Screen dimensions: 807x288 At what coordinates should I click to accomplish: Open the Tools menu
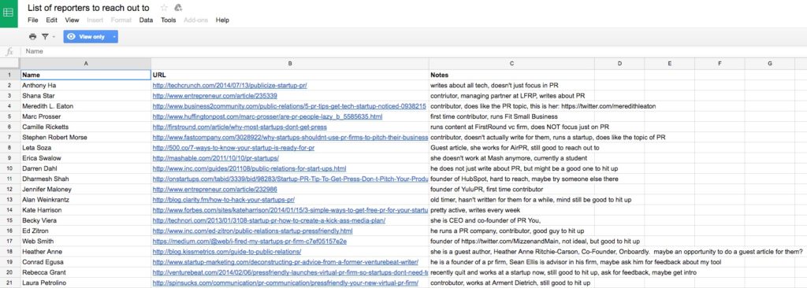(169, 20)
